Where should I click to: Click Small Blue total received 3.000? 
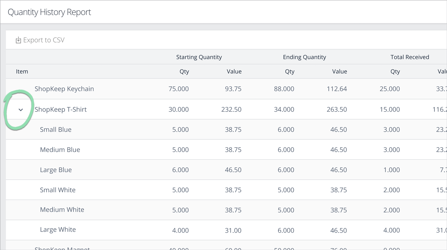[x=391, y=130]
